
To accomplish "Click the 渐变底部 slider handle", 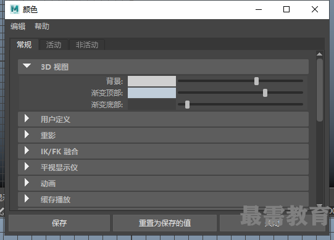I will [x=187, y=104].
